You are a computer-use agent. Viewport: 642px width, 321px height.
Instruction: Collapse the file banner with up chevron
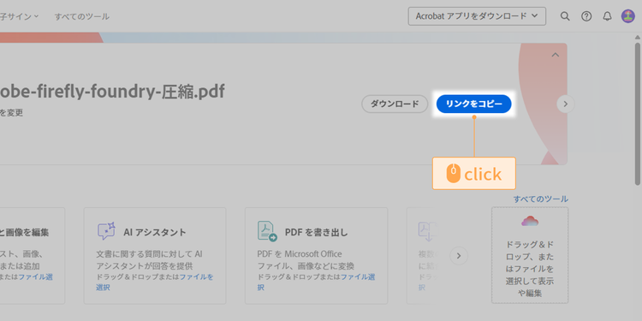(556, 55)
